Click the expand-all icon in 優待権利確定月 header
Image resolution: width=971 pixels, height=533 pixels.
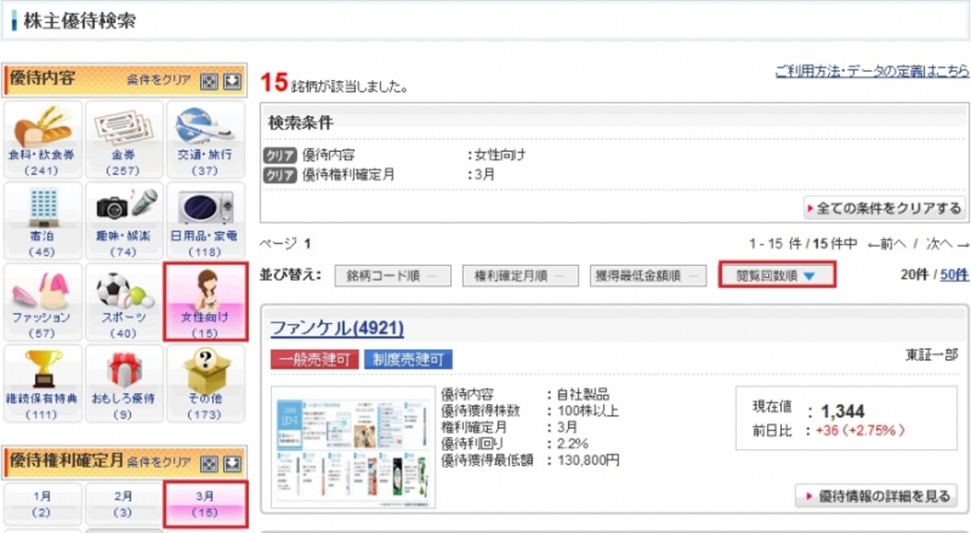210,463
